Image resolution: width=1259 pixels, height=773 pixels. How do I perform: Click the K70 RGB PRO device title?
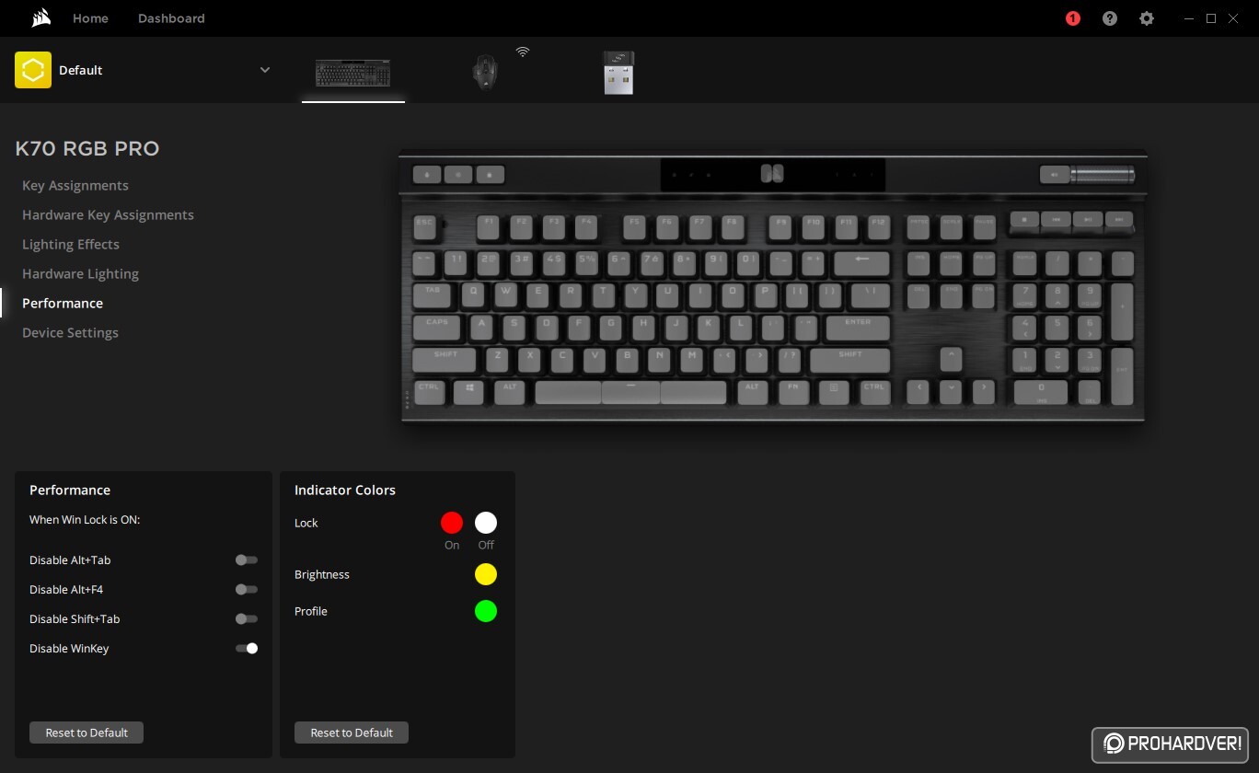click(x=87, y=148)
